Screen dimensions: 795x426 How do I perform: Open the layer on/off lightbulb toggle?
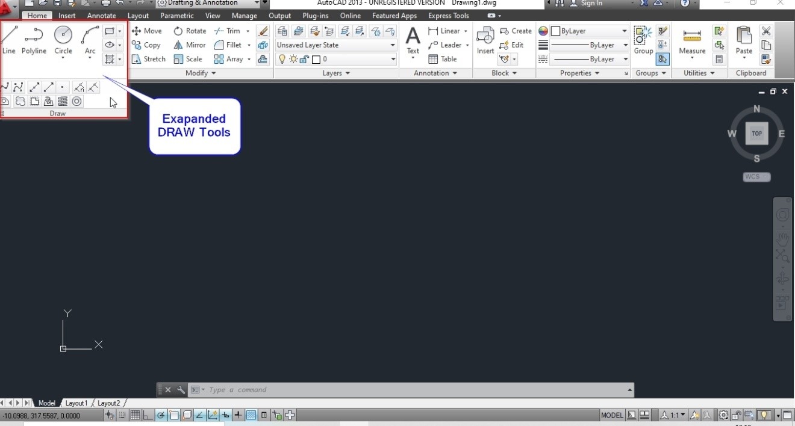[281, 58]
